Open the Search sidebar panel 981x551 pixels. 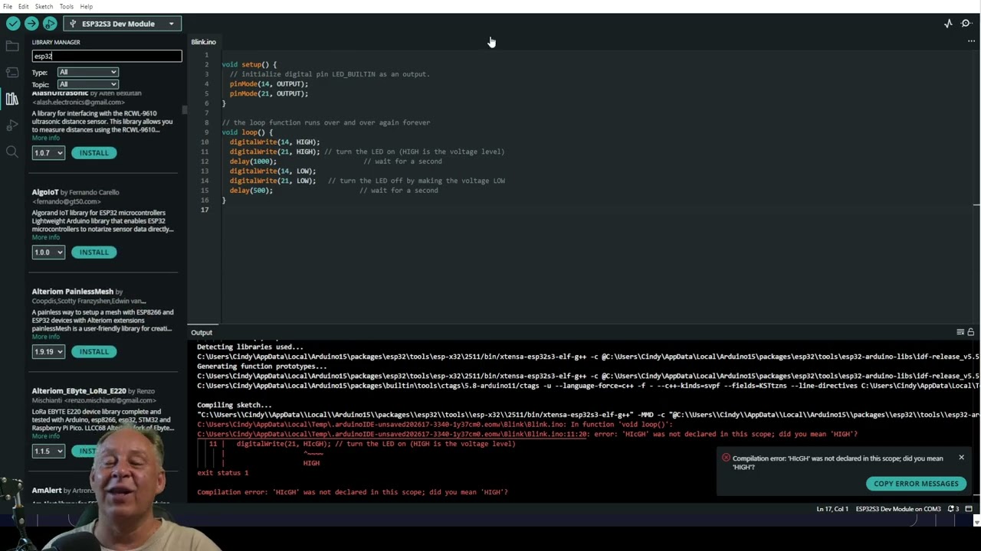(12, 152)
